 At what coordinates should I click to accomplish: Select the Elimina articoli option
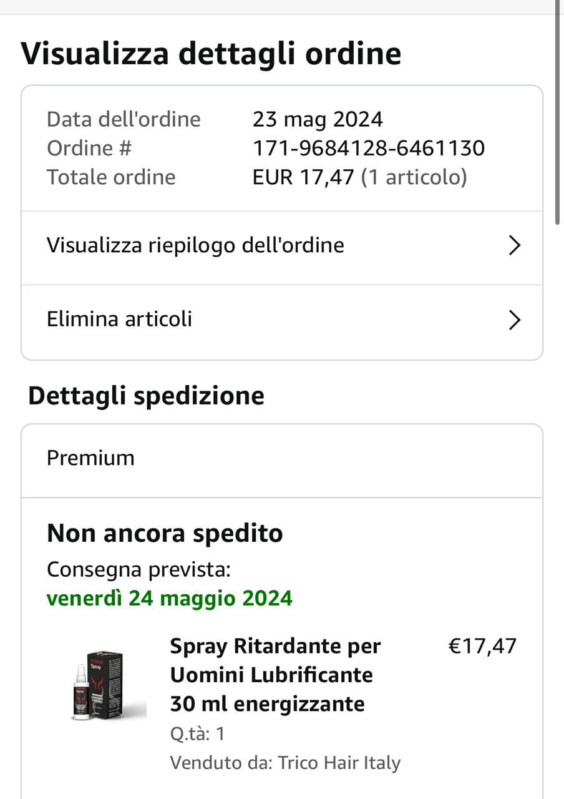click(119, 319)
